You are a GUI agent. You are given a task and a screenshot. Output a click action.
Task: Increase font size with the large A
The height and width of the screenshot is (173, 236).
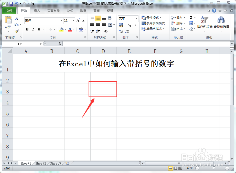78,20
